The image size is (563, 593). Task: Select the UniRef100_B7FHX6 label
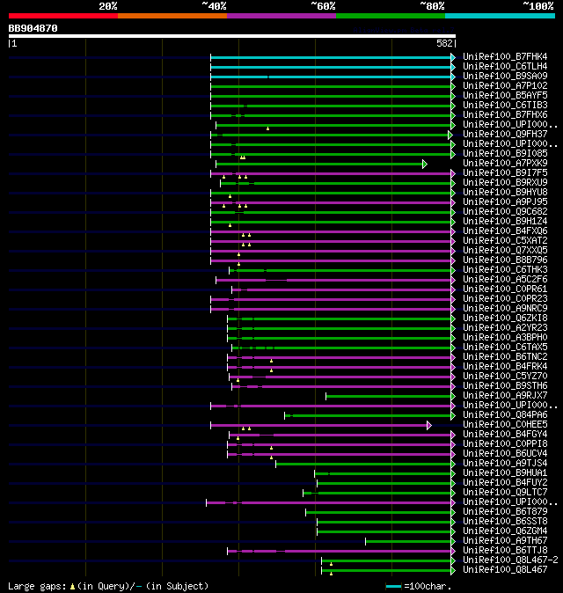[x=505, y=115]
